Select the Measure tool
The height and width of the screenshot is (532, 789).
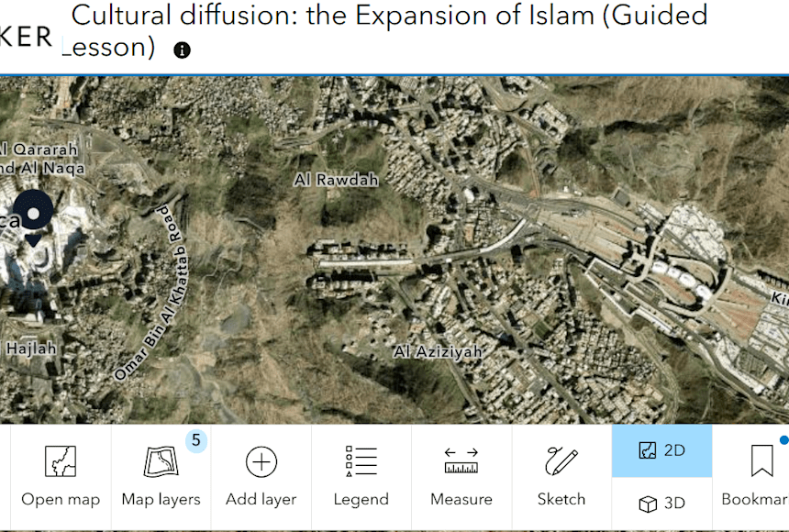[461, 477]
